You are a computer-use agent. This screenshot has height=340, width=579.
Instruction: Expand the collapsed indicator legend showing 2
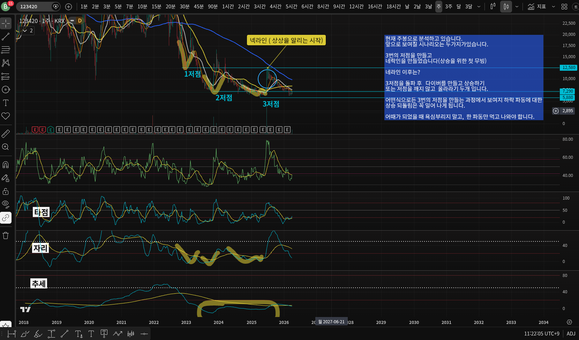[28, 31]
